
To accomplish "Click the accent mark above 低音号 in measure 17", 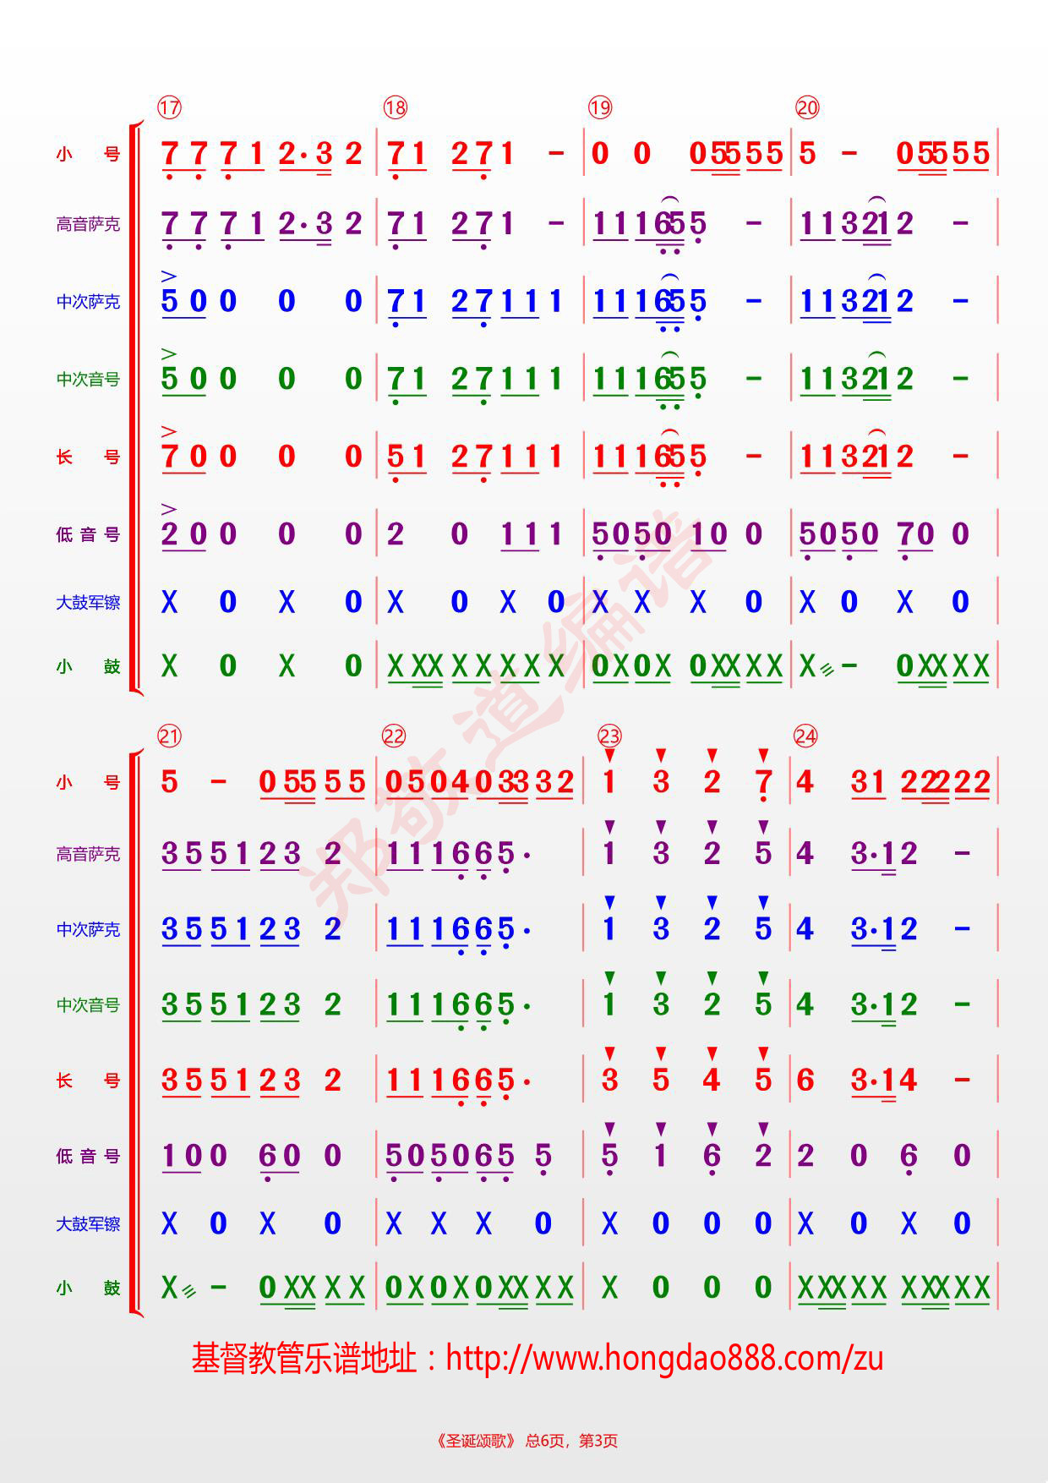I will click(169, 509).
